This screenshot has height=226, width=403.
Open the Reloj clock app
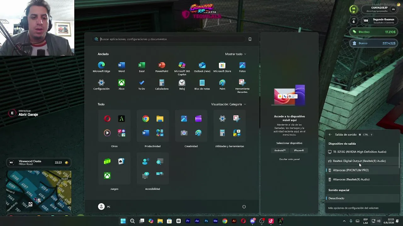pos(182,85)
